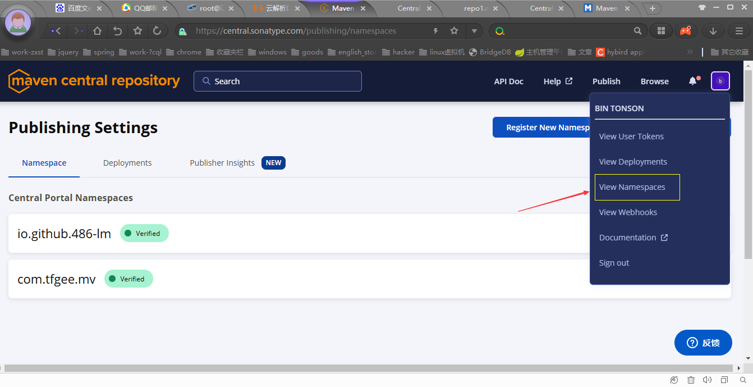Select View Deployments menu item
The width and height of the screenshot is (753, 387).
click(633, 162)
